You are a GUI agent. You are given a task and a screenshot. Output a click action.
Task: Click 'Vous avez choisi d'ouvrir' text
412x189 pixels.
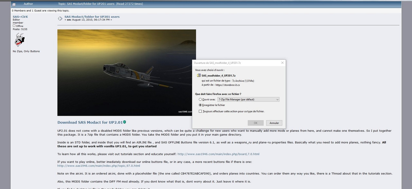tap(210, 69)
